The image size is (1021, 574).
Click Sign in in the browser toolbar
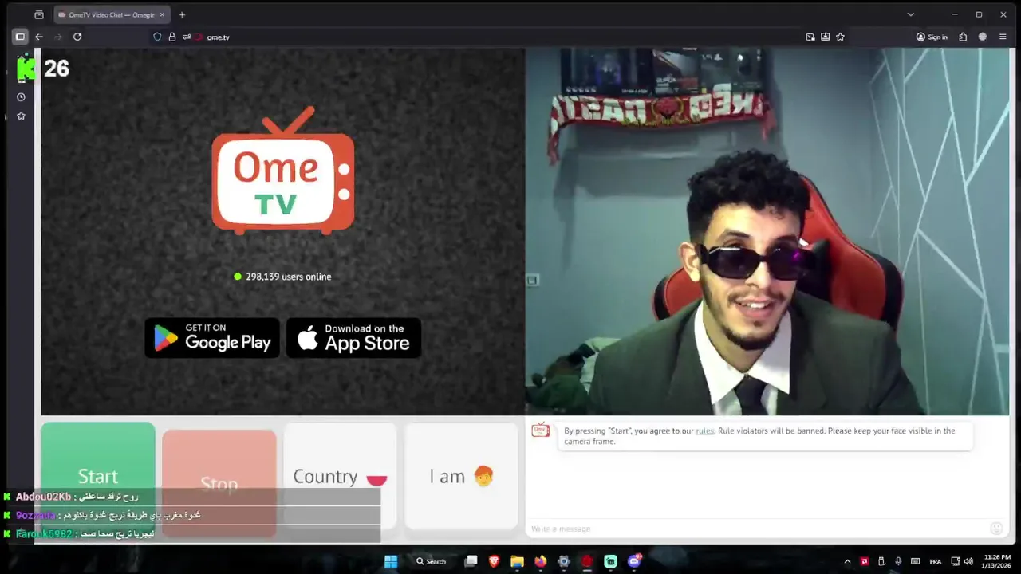pyautogui.click(x=932, y=37)
